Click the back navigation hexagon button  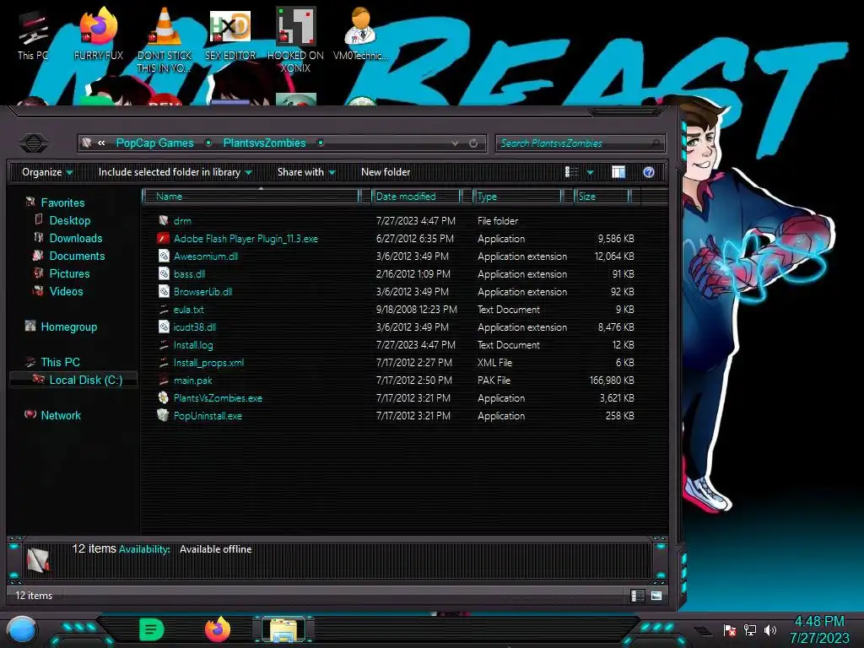pos(34,143)
